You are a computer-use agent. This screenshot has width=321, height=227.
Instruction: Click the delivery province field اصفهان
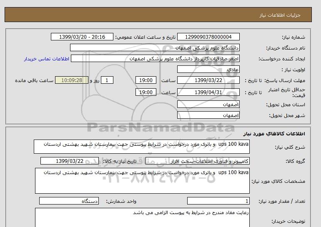pos(208,104)
